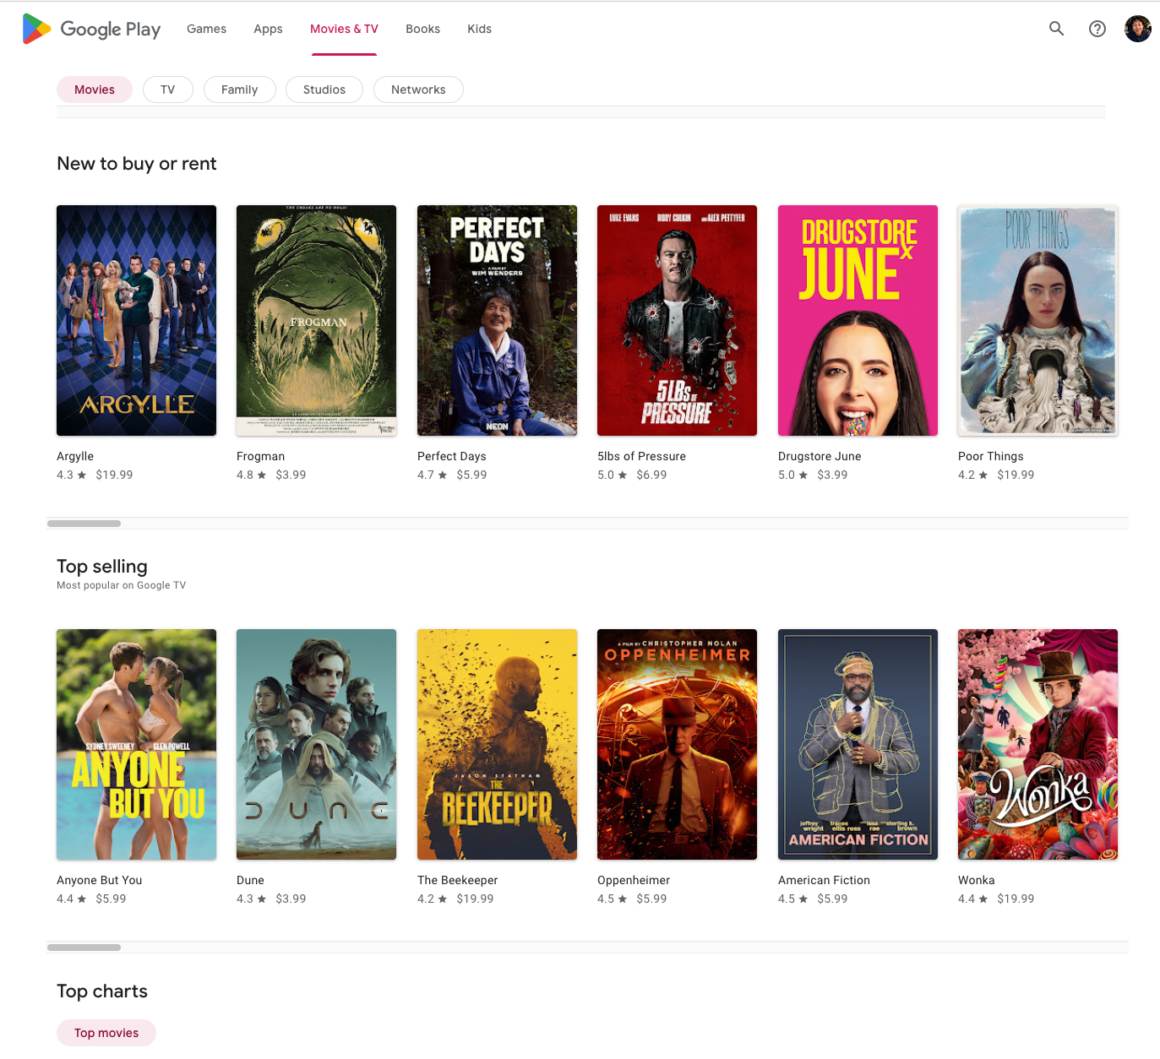
Task: Click the American Fiction title text
Action: (824, 880)
